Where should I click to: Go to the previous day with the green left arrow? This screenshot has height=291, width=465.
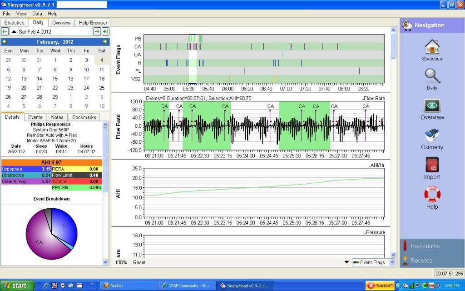[x=5, y=31]
